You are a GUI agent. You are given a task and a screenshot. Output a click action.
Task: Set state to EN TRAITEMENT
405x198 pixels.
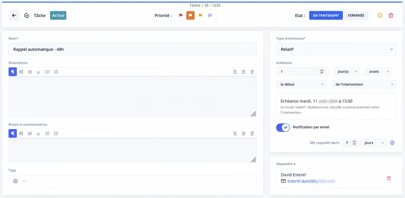pos(326,15)
